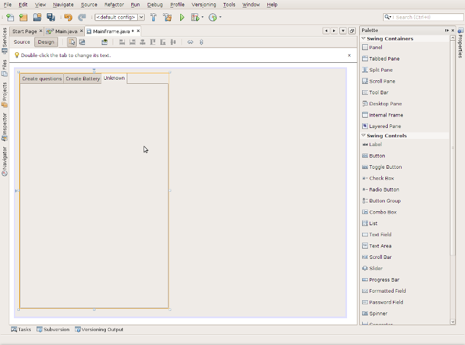Close the MainFrame.java tab

click(138, 31)
